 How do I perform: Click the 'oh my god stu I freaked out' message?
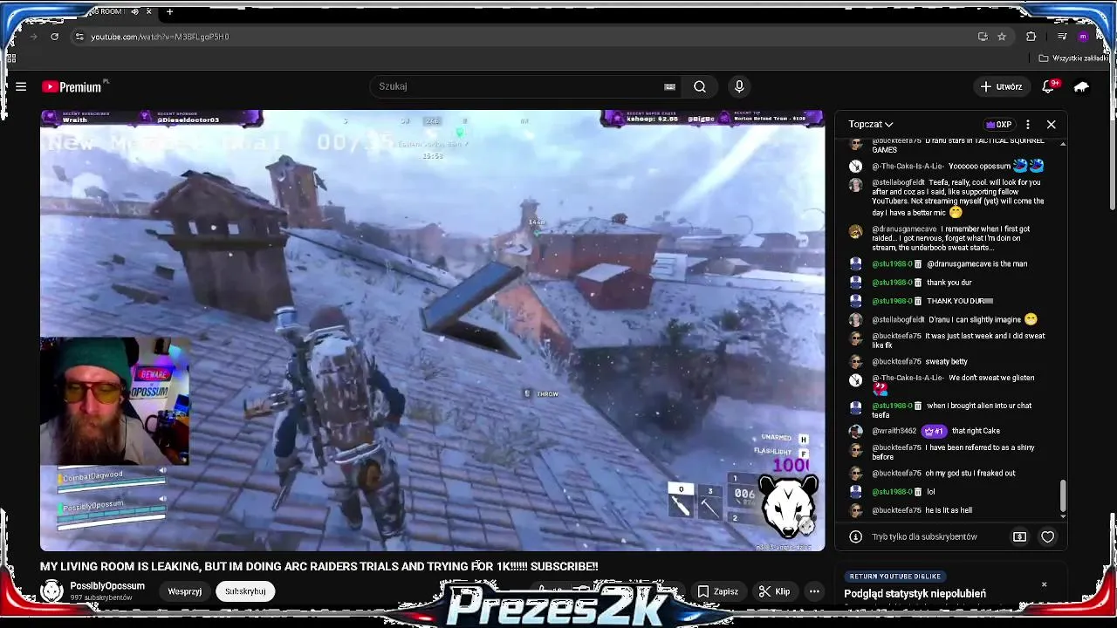point(971,474)
